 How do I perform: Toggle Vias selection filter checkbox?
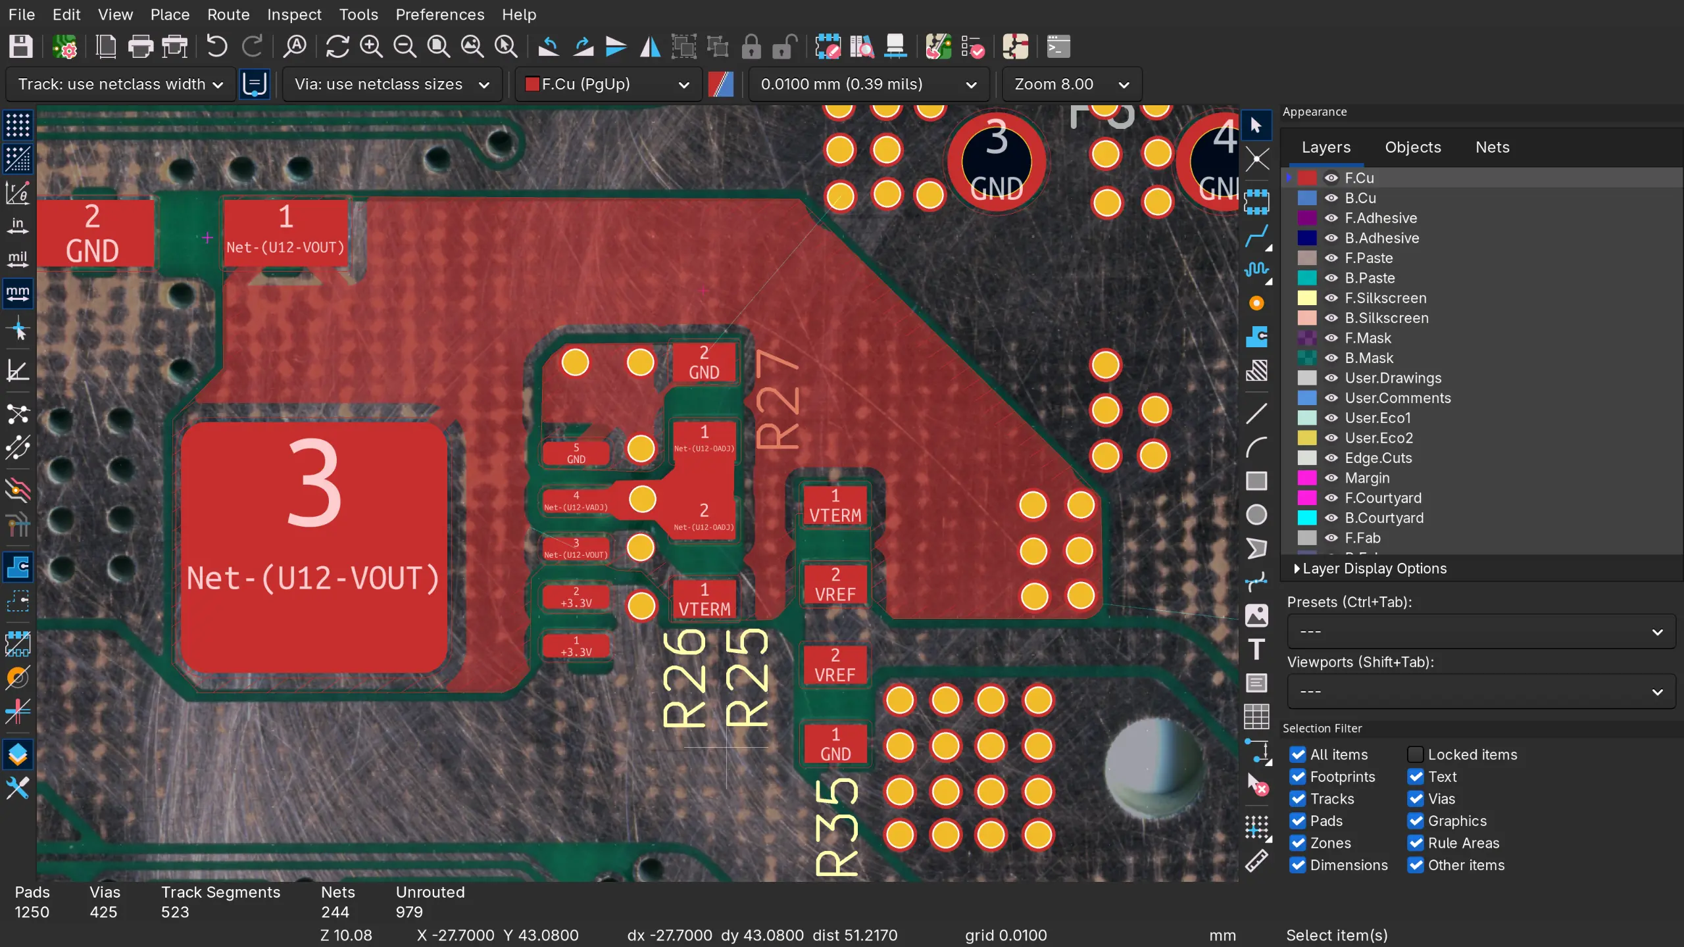tap(1416, 798)
